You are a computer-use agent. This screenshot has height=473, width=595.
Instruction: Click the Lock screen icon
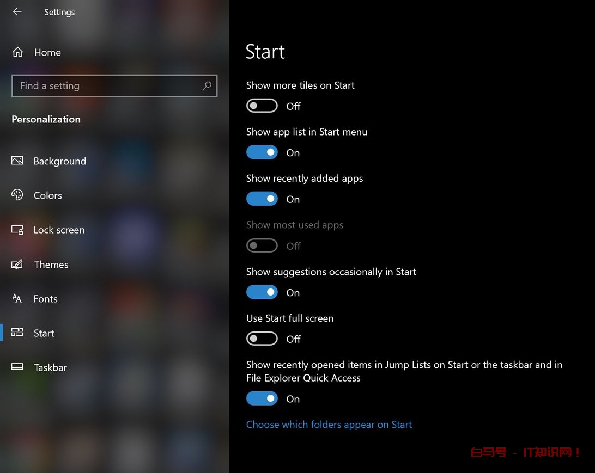pos(17,230)
